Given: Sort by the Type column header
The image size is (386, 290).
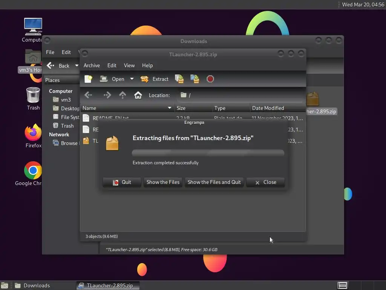Looking at the screenshot, I should click(231, 108).
